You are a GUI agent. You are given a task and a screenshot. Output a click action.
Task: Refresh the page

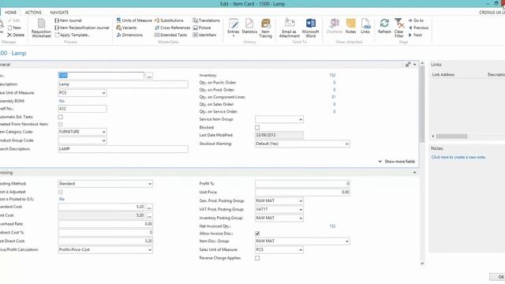tap(384, 26)
